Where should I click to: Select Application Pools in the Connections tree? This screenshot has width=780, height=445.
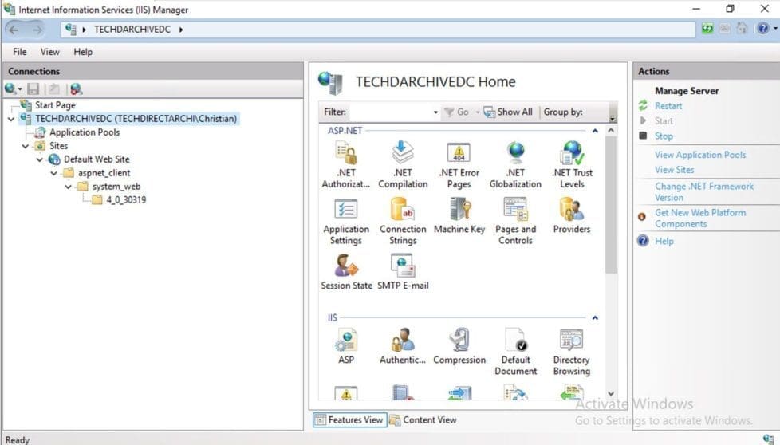point(84,132)
